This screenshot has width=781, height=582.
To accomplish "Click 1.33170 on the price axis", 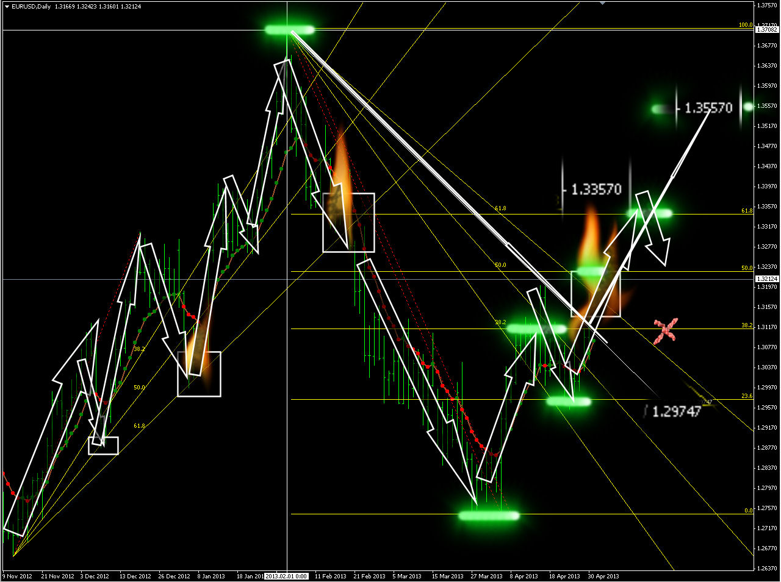I will click(x=768, y=227).
